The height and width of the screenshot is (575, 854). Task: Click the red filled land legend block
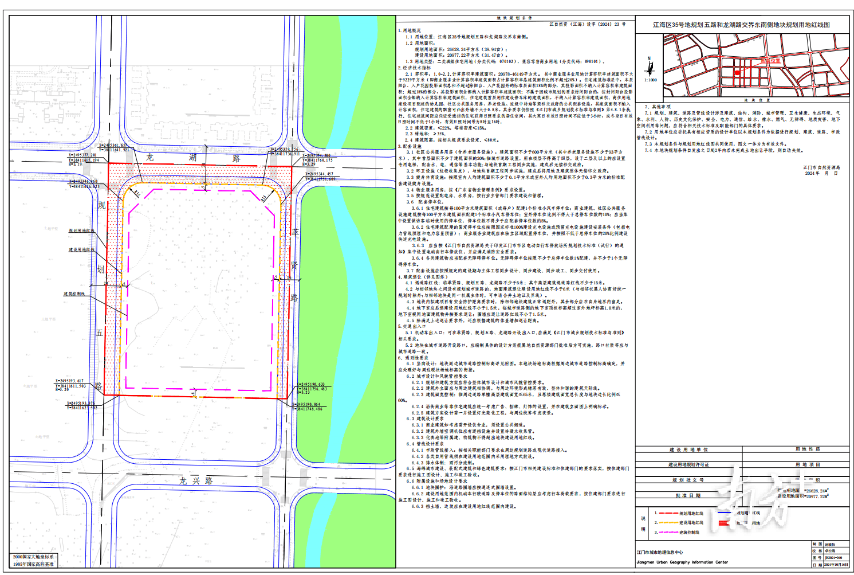coord(724,523)
